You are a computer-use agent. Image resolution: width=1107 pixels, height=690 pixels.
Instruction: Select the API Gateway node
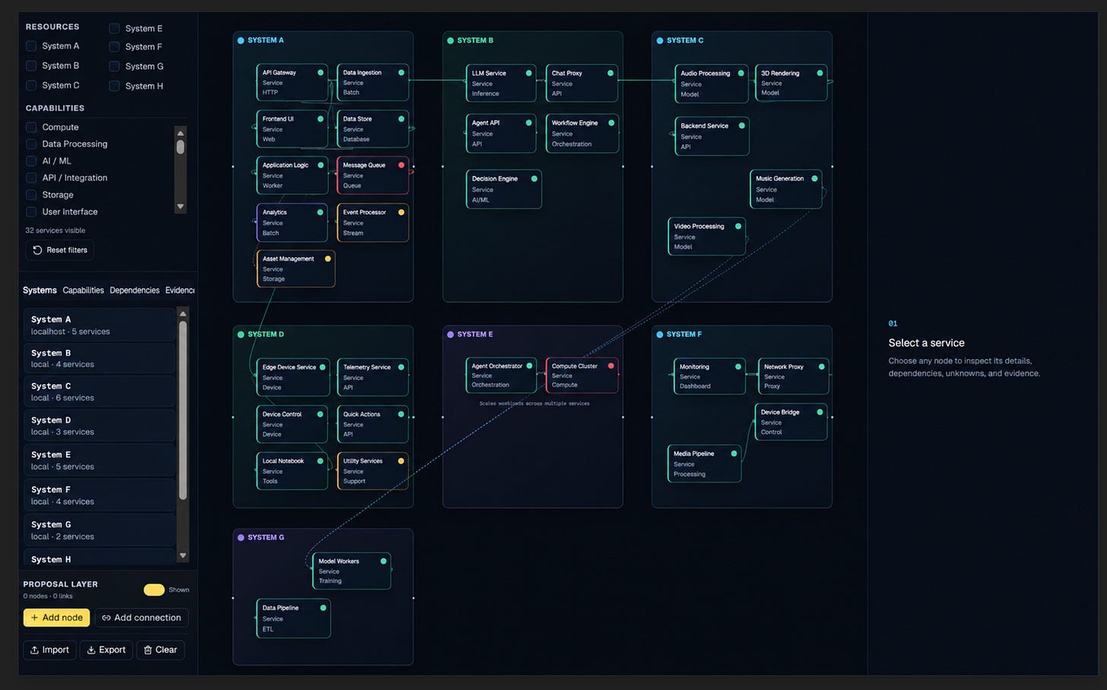(292, 82)
